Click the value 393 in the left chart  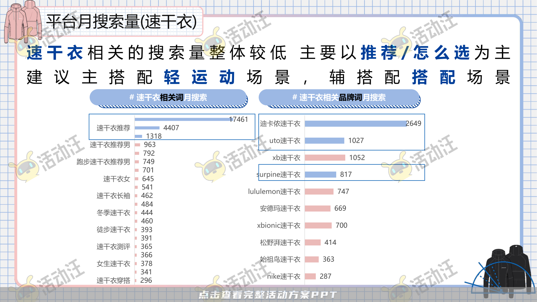147,230
